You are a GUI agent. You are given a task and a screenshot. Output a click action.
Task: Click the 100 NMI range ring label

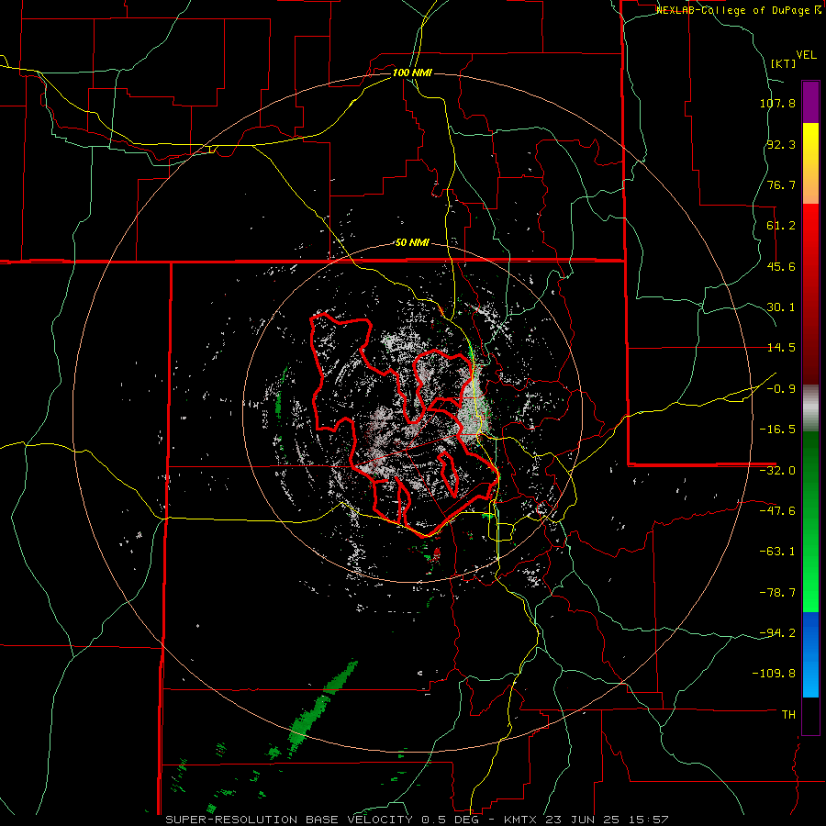point(412,73)
